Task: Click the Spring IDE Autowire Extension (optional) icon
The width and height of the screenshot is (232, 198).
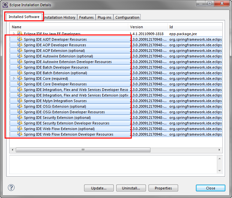Action: point(20,56)
